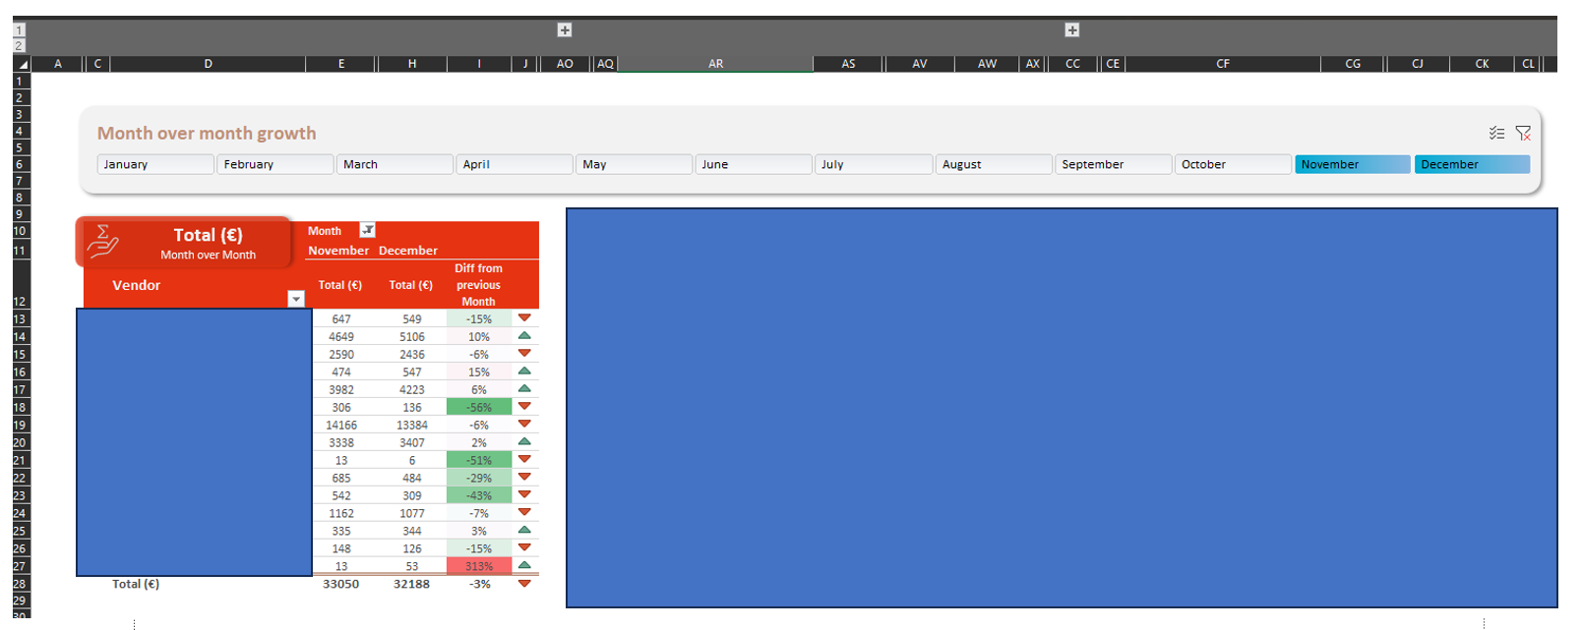
Task: Select June in the month slicer
Action: (x=755, y=164)
